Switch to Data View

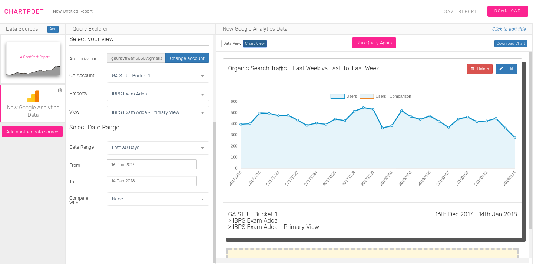coord(232,44)
